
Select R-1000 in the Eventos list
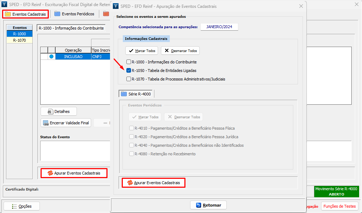click(x=19, y=34)
